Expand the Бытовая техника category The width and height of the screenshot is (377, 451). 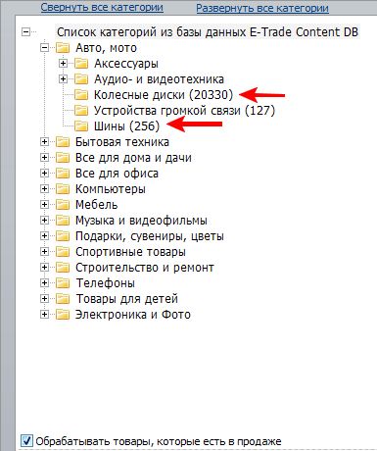tap(44, 142)
